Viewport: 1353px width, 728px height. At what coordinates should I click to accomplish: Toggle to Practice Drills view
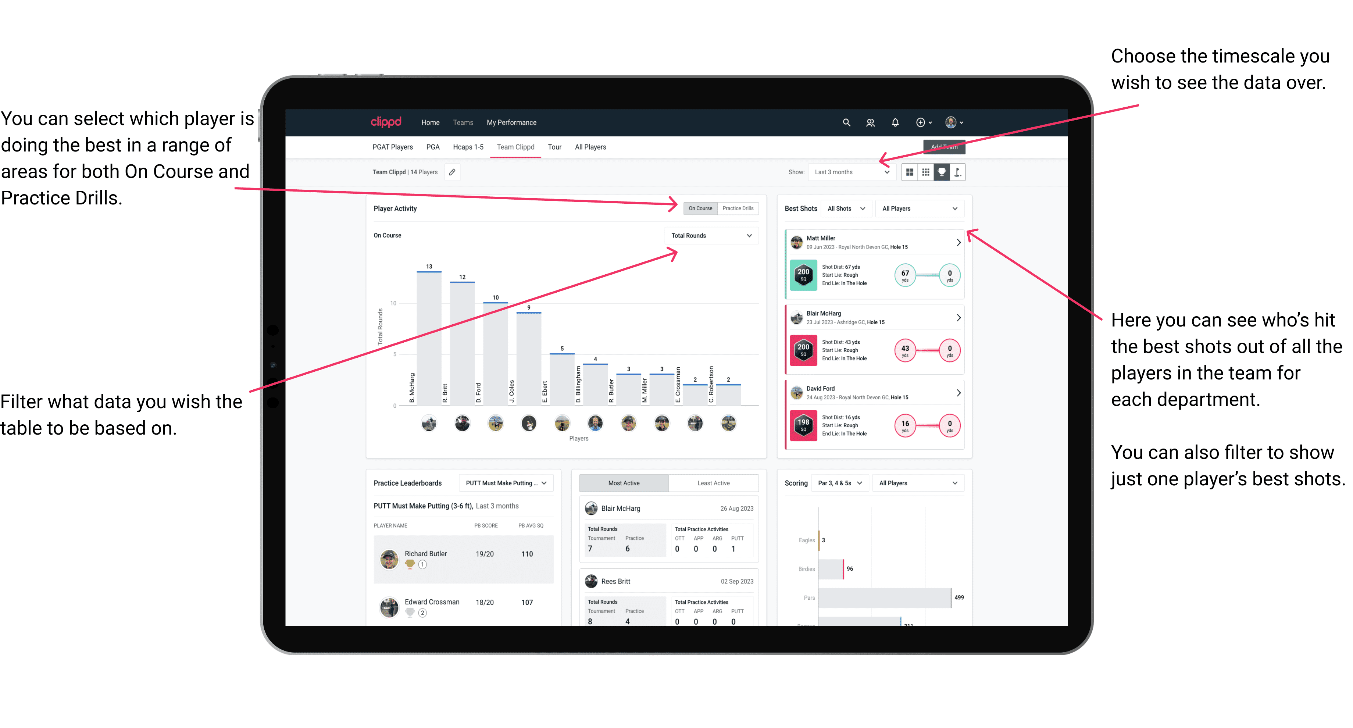pyautogui.click(x=738, y=208)
